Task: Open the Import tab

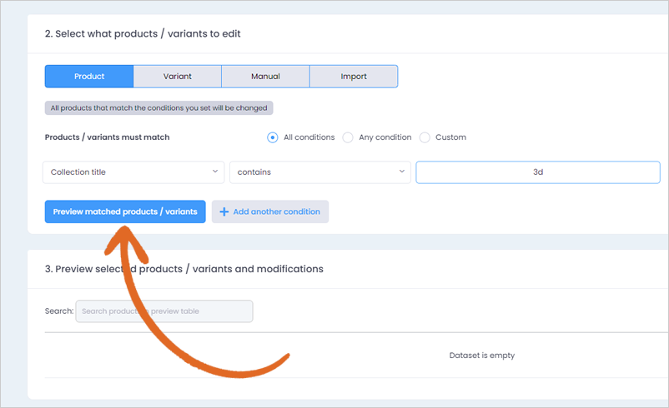Action: click(354, 77)
